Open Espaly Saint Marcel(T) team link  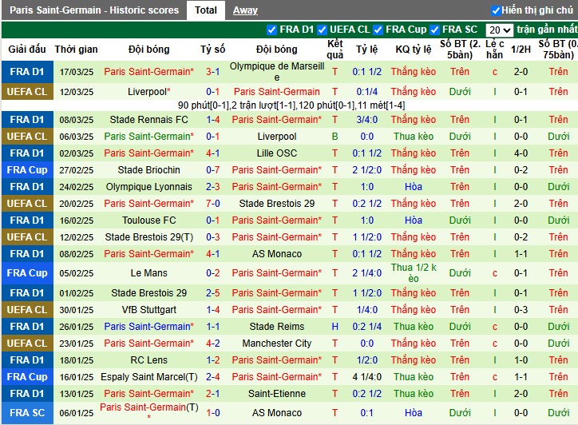point(149,377)
